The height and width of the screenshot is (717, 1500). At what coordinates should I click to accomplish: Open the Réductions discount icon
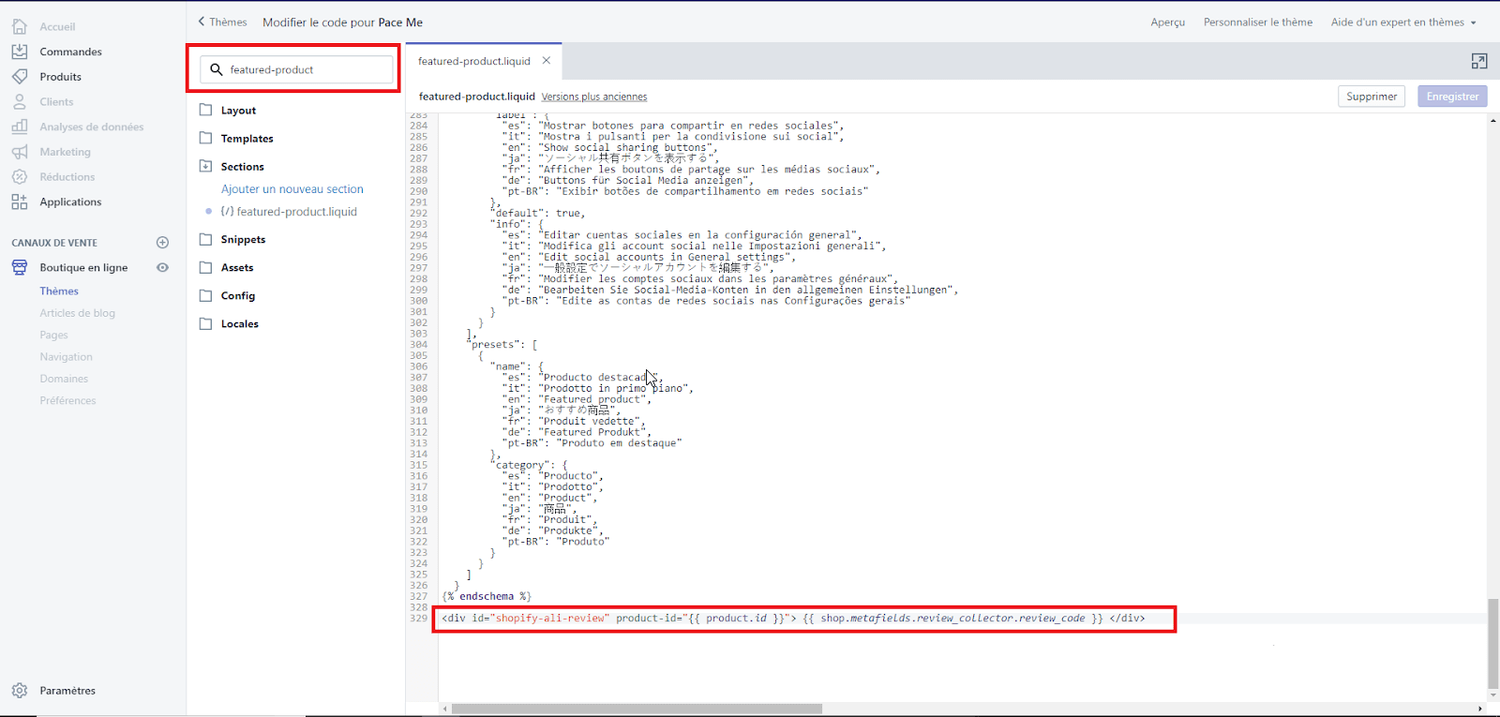(x=20, y=176)
